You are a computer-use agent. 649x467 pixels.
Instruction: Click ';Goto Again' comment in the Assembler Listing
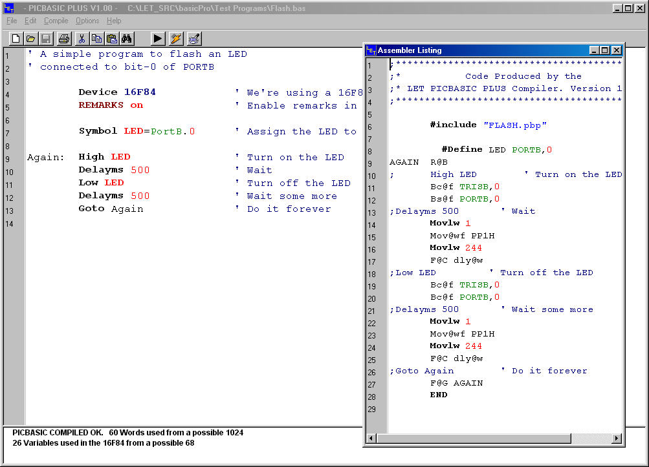click(421, 371)
